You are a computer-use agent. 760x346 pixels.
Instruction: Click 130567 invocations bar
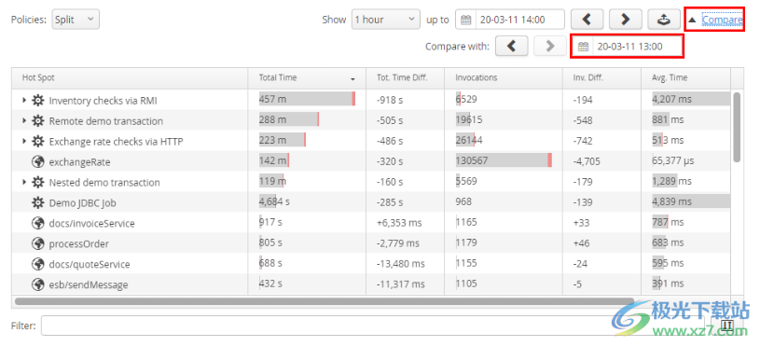coord(504,160)
